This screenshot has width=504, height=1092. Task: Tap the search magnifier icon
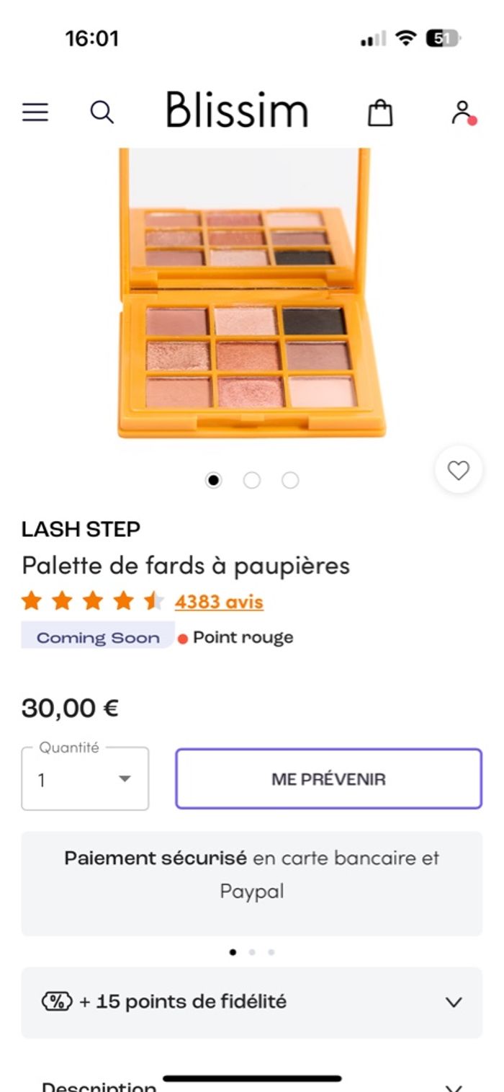(x=102, y=112)
